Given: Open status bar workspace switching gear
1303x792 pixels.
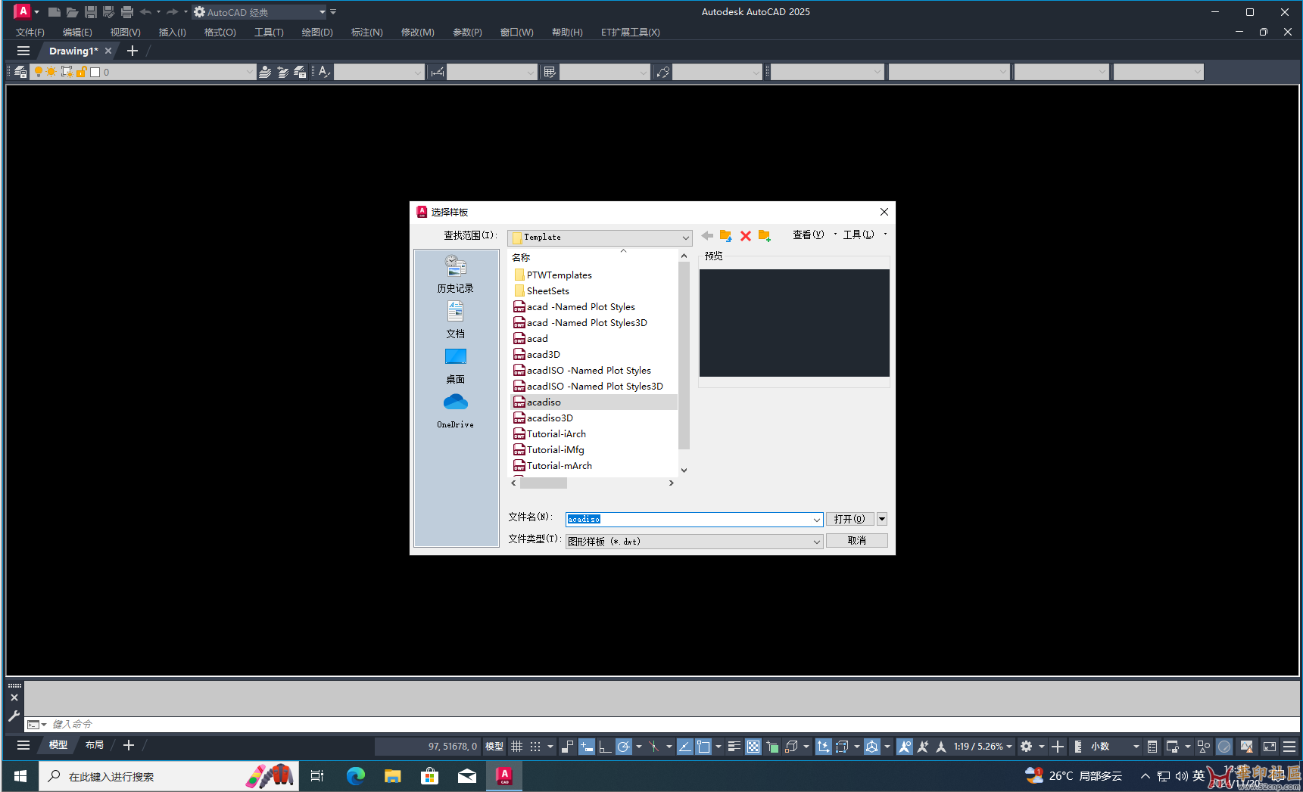Looking at the screenshot, I should [1026, 747].
